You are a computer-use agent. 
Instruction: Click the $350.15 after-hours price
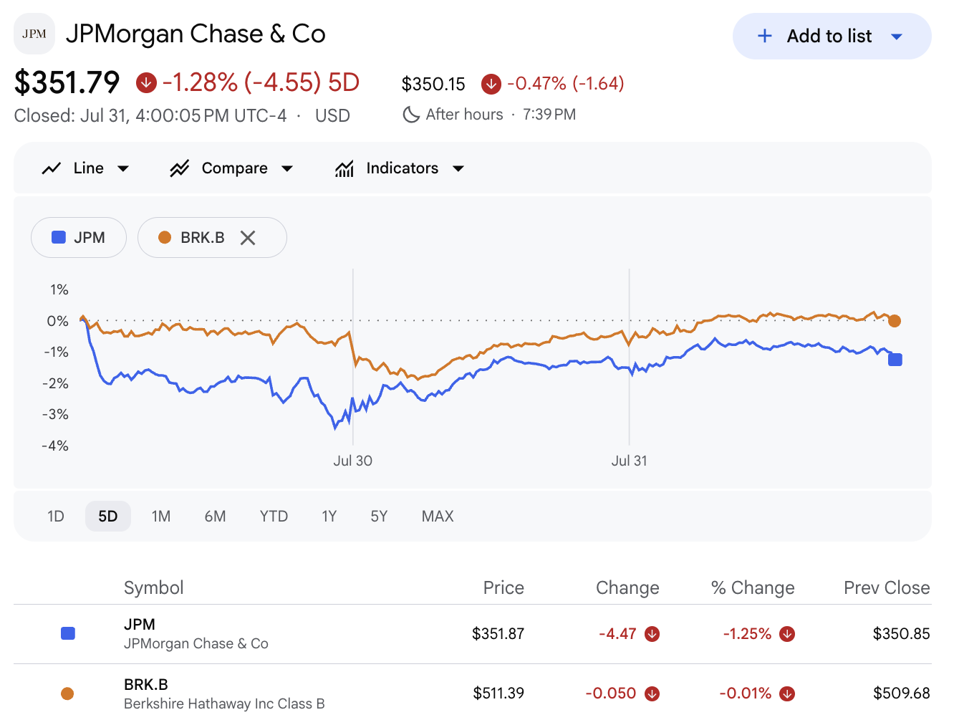click(433, 85)
